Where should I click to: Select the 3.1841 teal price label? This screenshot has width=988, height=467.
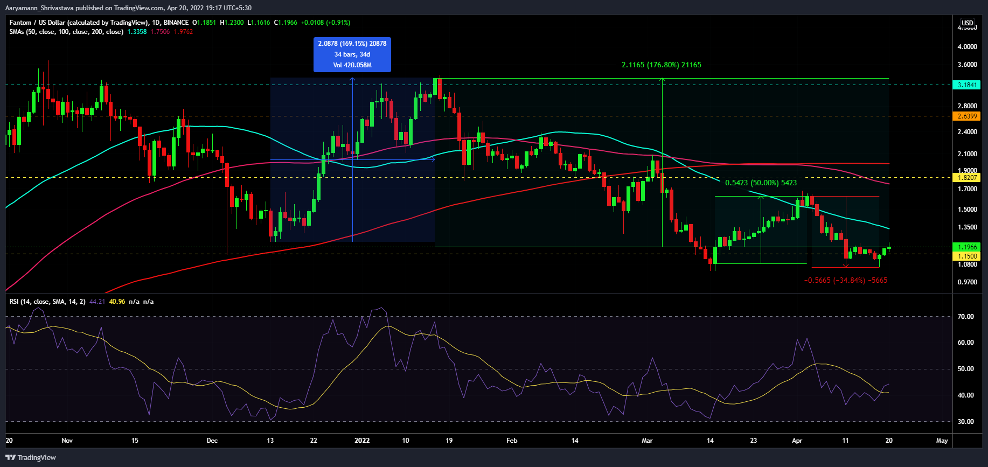point(967,85)
